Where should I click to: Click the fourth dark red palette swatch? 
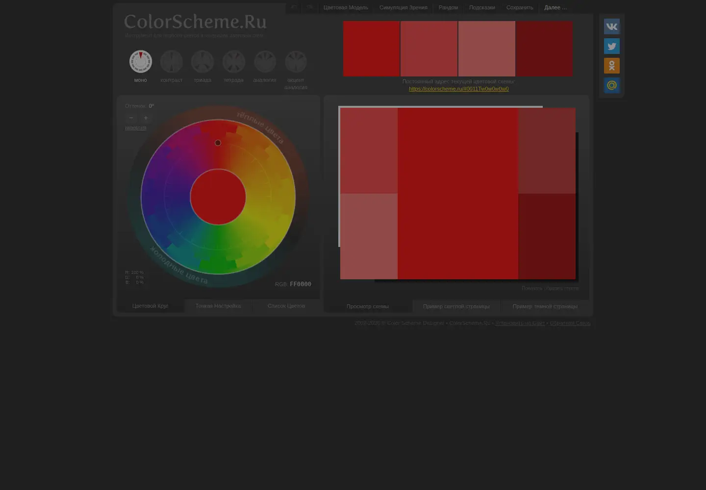coord(544,49)
